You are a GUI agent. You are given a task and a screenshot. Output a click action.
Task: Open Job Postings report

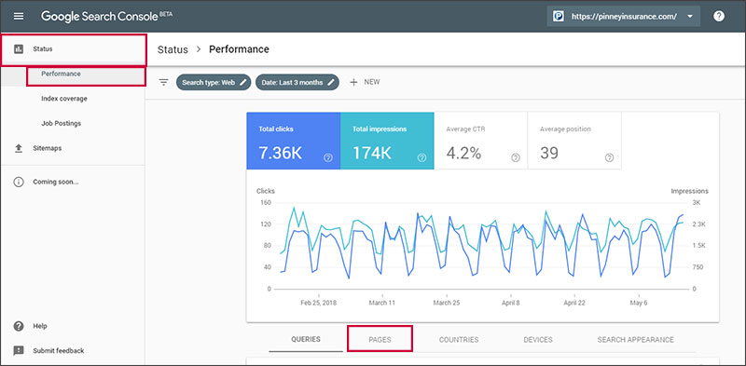[61, 124]
